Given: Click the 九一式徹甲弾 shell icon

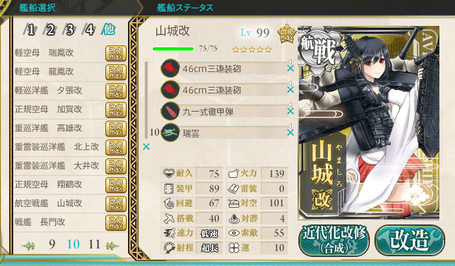Looking at the screenshot, I should tap(170, 112).
